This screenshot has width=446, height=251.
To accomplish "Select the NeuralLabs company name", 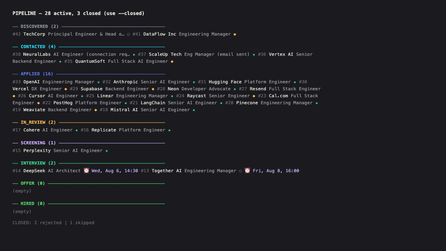I will (37, 54).
